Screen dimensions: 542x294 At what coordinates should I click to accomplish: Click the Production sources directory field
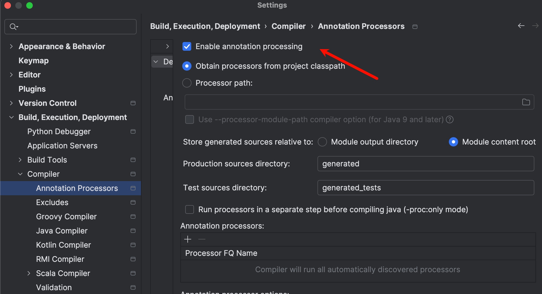(x=426, y=164)
